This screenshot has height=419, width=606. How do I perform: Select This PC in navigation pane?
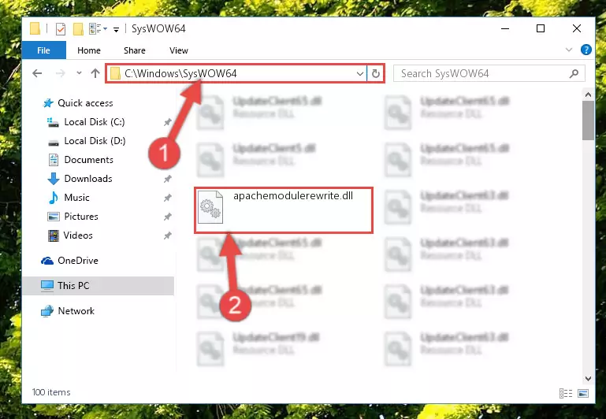(73, 286)
